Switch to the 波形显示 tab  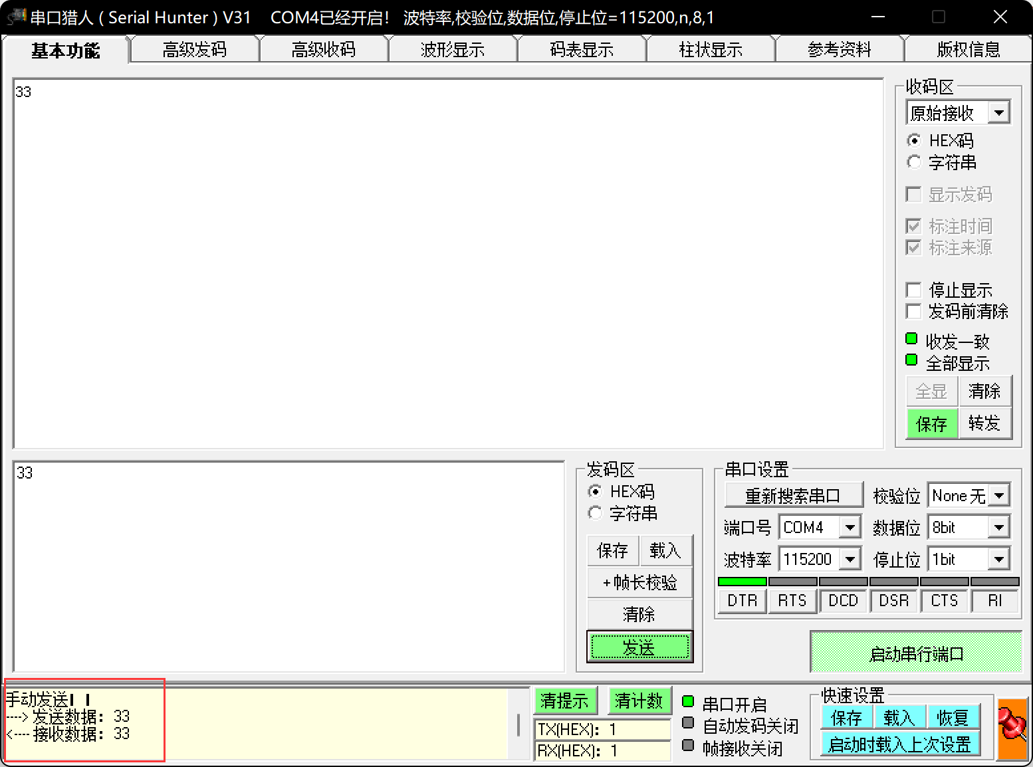coord(452,50)
